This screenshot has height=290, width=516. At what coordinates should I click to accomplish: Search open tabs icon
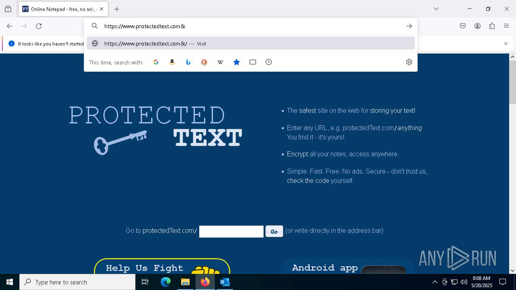[253, 62]
